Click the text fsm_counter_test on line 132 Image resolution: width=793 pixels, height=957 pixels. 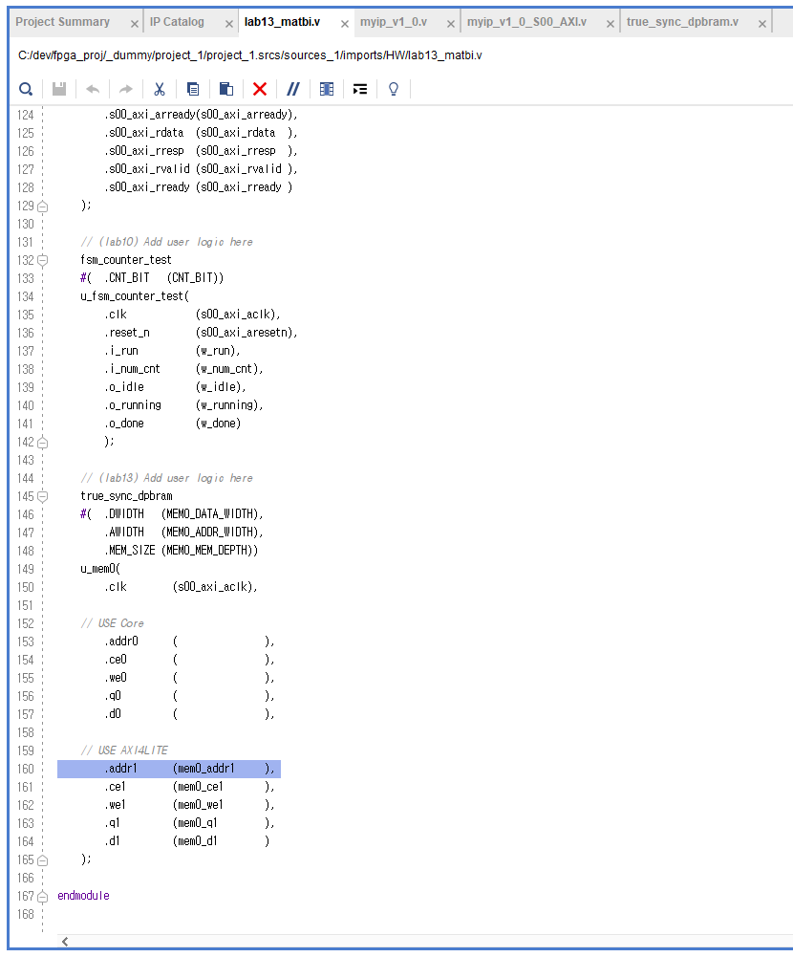click(126, 260)
